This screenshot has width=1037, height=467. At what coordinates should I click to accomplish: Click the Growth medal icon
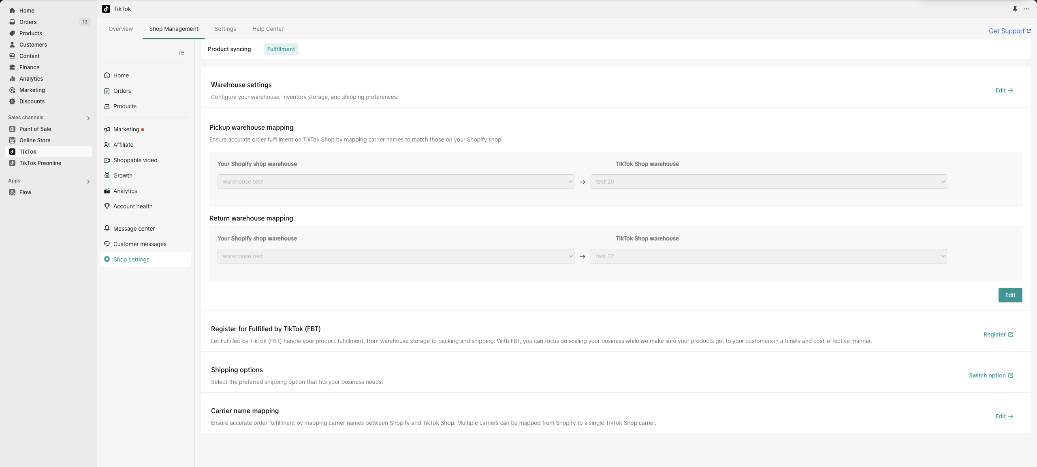pyautogui.click(x=107, y=176)
